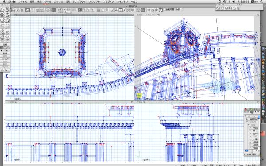The image size is (266, 166).
Task: Open the ツール menu
Action: [x=47, y=2]
